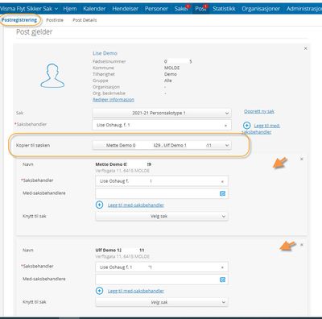Open Knytt til sak dropdown for Mette Demo
322x319 pixels.
pos(162,216)
